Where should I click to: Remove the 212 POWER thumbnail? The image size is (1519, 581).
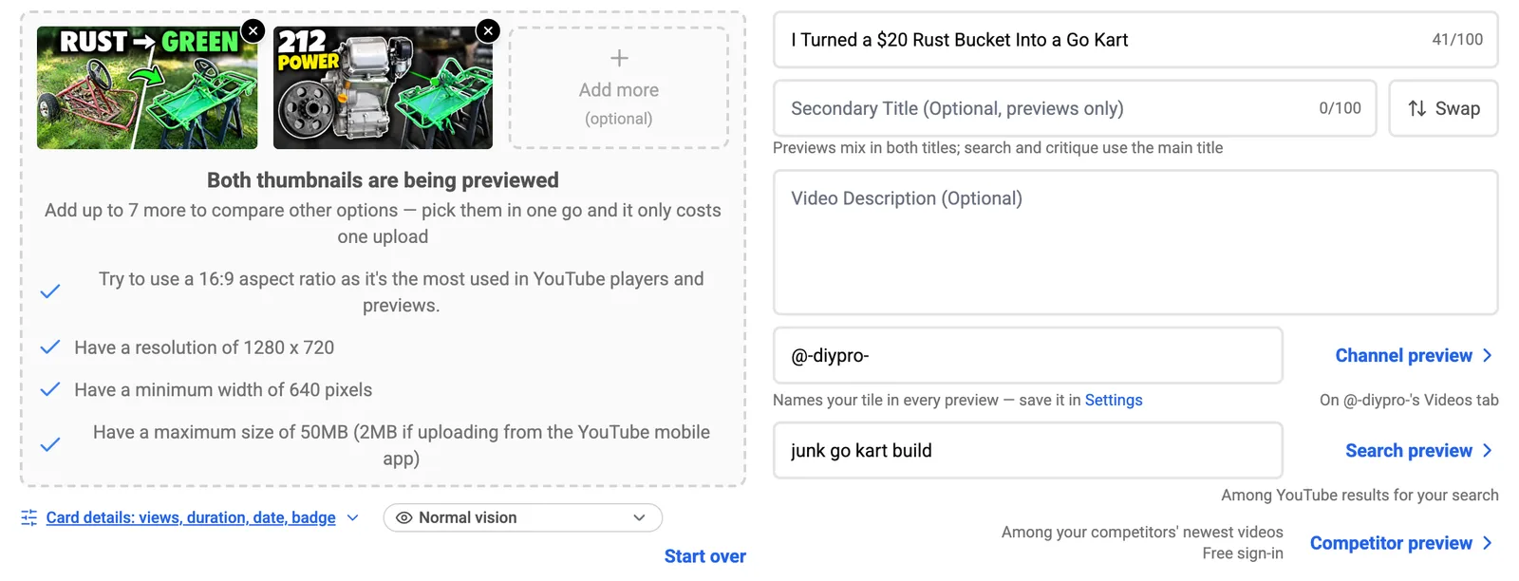point(488,30)
